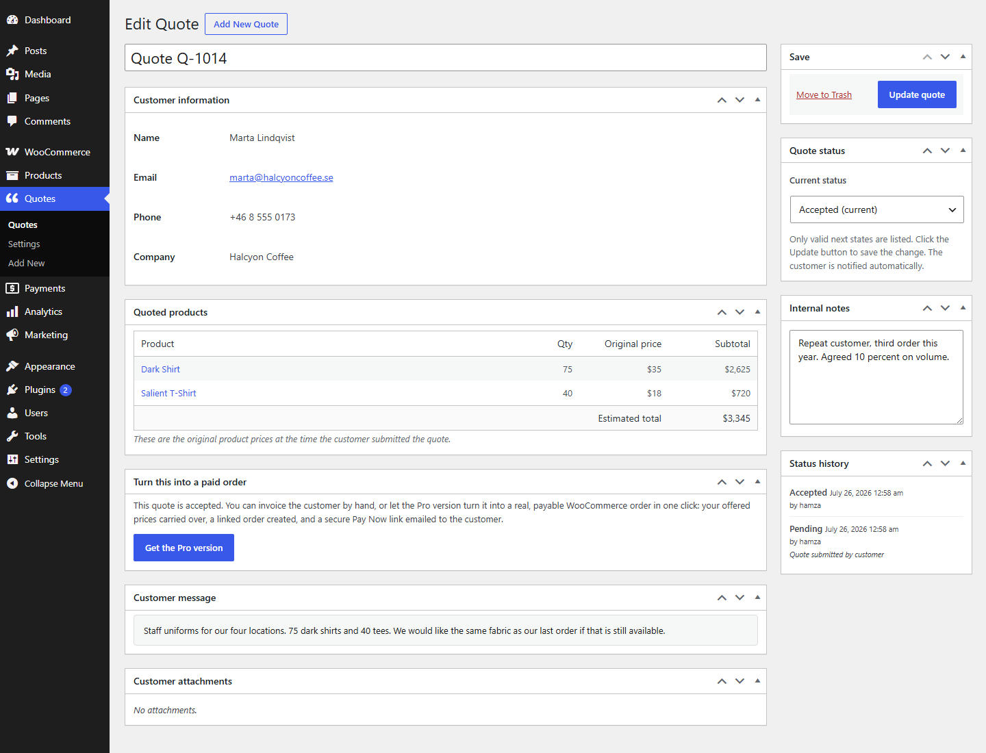Image resolution: width=986 pixels, height=753 pixels.
Task: Click the WooCommerce logo icon
Action: coord(12,152)
